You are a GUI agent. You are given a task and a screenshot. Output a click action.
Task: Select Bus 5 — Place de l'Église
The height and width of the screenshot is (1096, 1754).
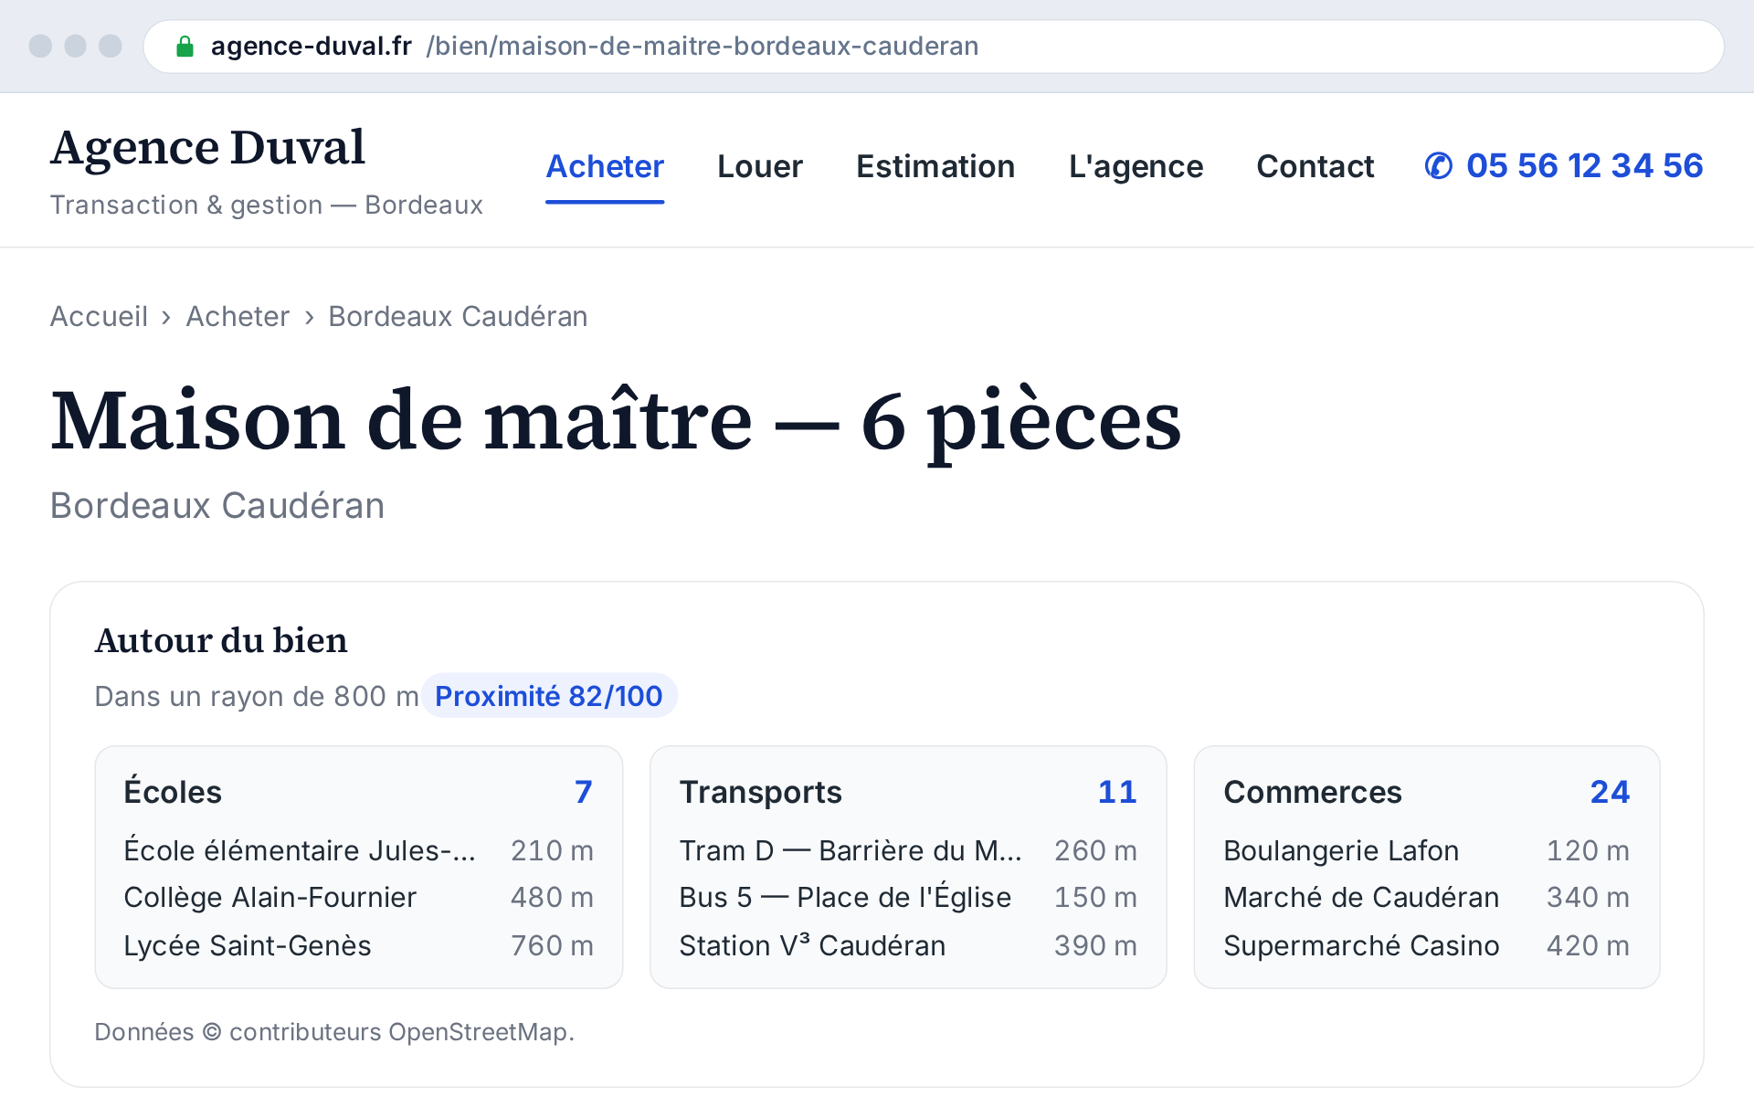click(x=908, y=898)
